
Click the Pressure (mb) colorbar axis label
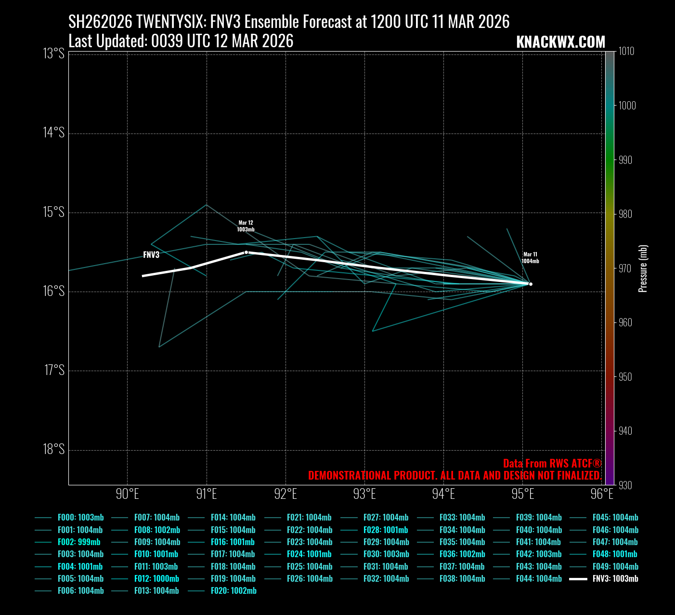[643, 268]
